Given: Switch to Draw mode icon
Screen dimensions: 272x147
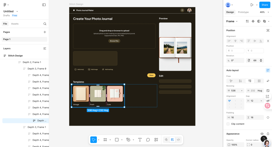Looking at the screenshot, I should (166, 139).
